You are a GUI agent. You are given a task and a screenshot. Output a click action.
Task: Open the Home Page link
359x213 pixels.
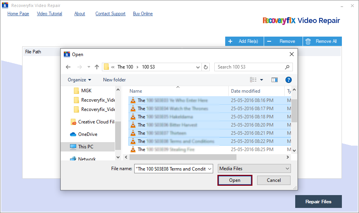click(18, 14)
